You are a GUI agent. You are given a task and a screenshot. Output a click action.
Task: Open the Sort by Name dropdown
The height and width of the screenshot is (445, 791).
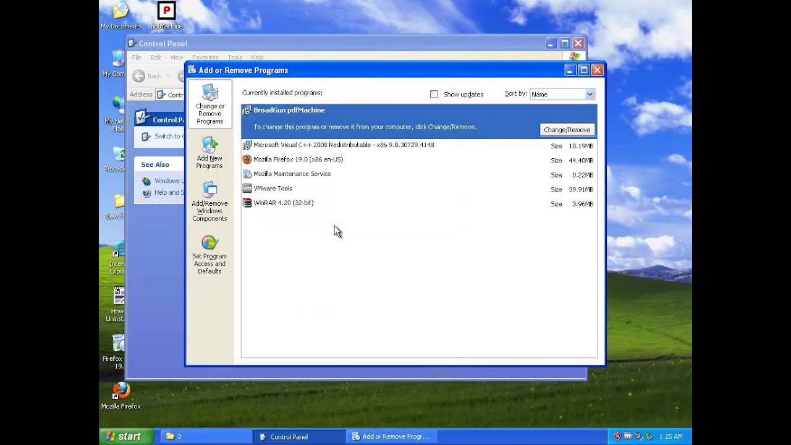tap(590, 94)
